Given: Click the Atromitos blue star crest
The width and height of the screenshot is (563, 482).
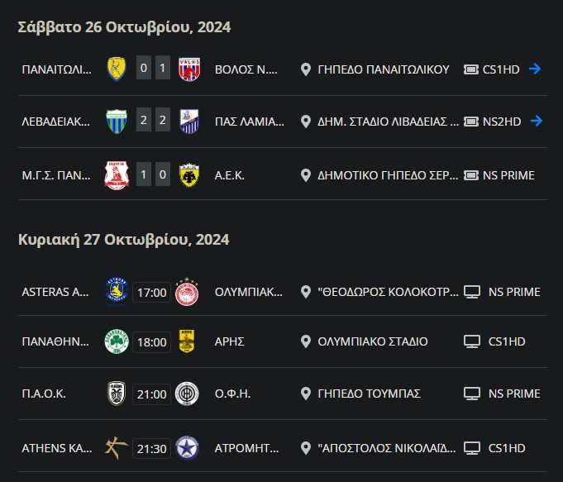Looking at the screenshot, I should [x=187, y=448].
